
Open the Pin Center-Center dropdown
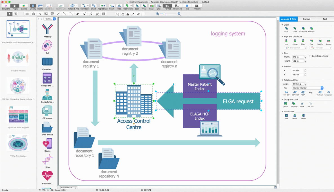point(308,88)
